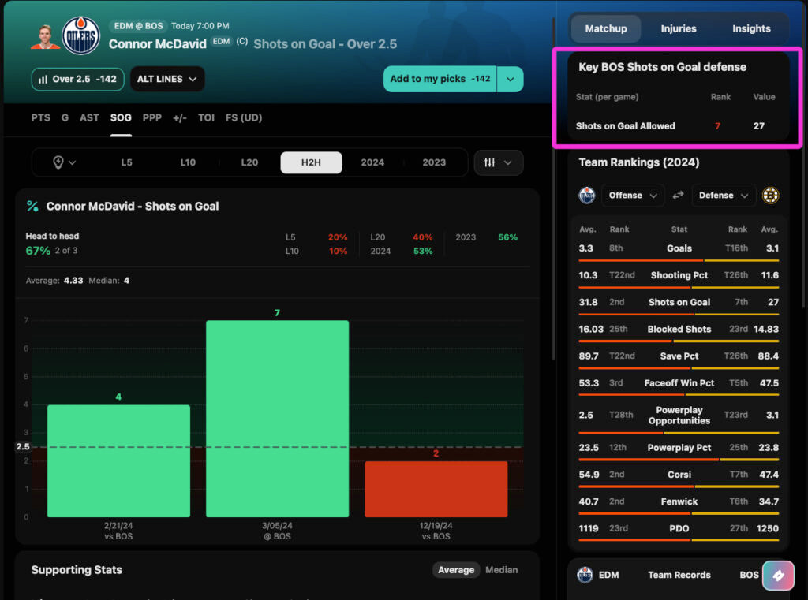808x600 pixels.
Task: Select the Over 2.5 -142 line pill
Action: (x=78, y=80)
